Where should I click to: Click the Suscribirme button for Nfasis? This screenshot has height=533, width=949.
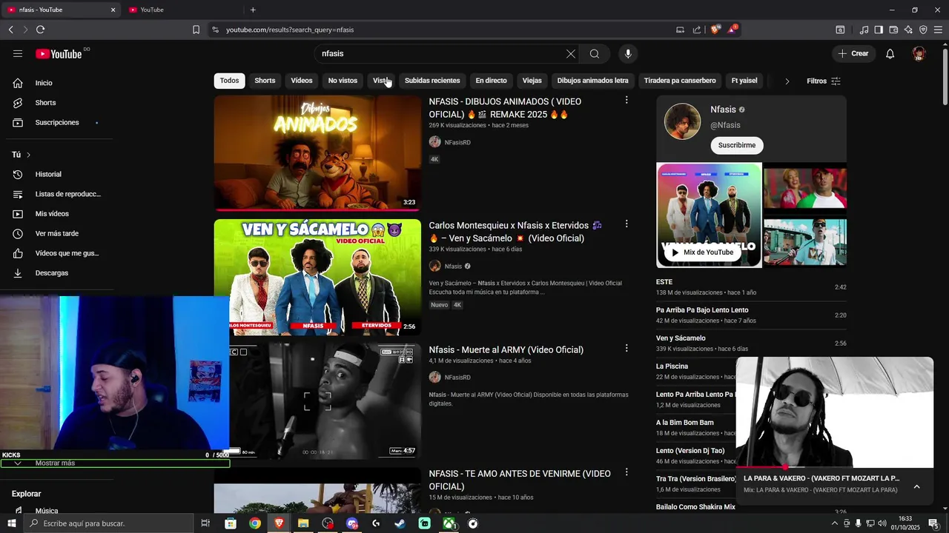point(737,145)
